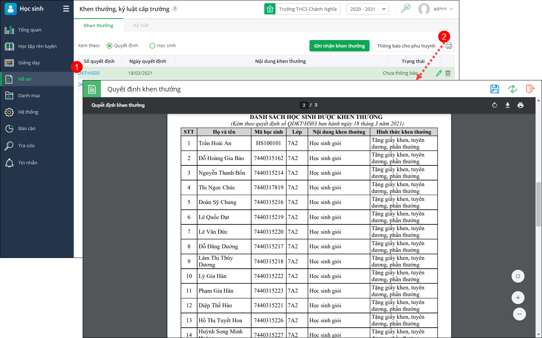Click student name Nguyễn Thanh Bổn

point(222,173)
